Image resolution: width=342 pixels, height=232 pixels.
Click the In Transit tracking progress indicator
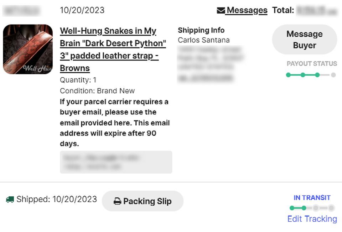pyautogui.click(x=312, y=208)
